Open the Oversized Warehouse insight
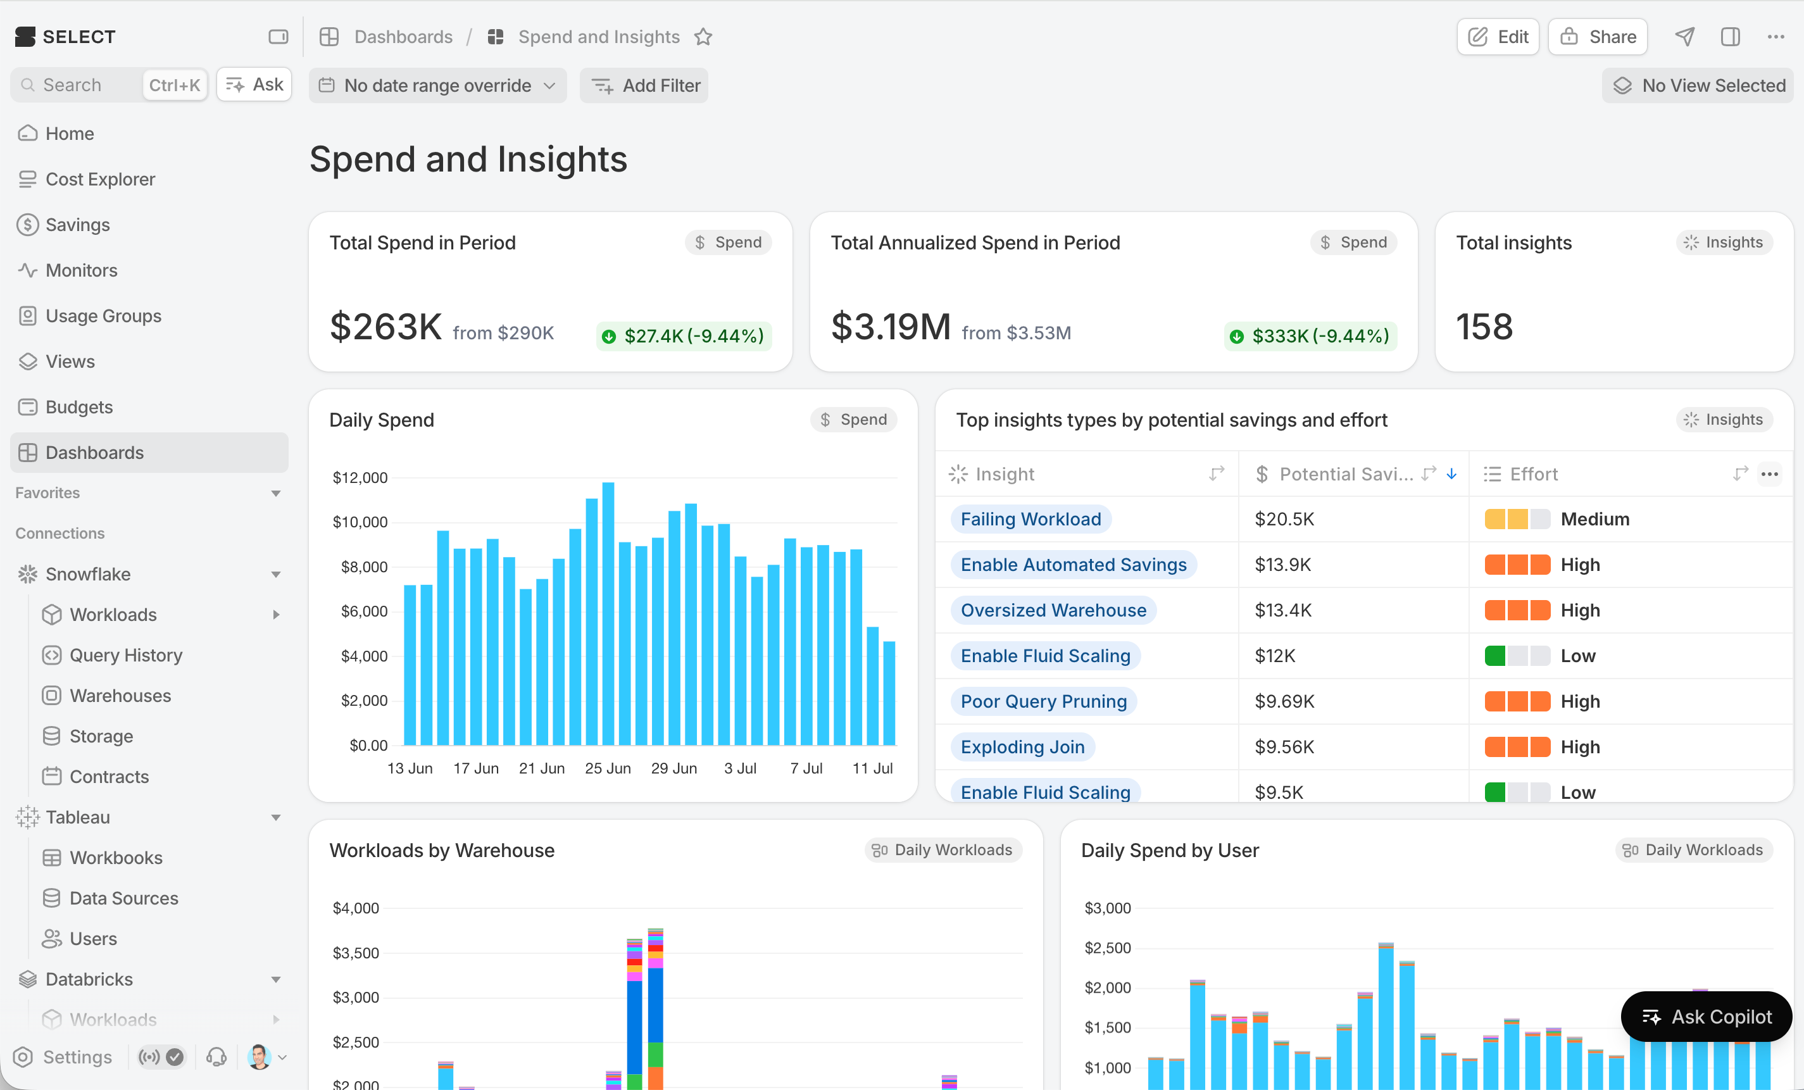The image size is (1804, 1090). pos(1053,611)
